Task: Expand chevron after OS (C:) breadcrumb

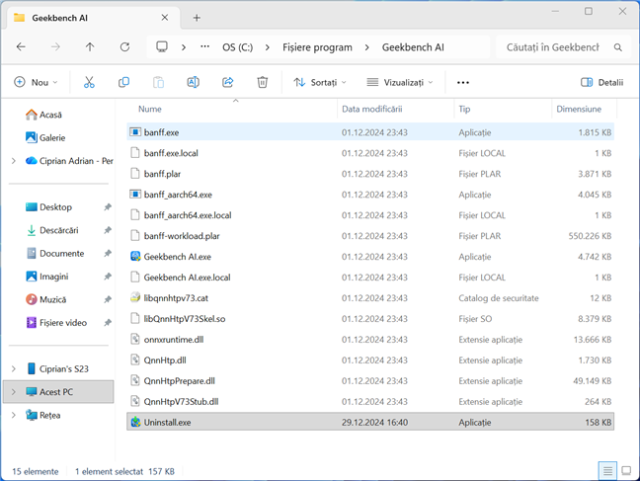Action: click(x=268, y=47)
